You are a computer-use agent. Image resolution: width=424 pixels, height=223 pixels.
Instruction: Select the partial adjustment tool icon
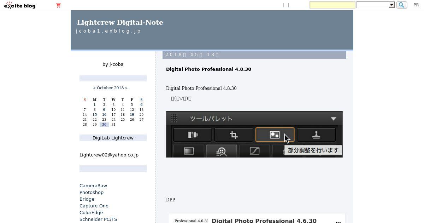click(x=275, y=135)
